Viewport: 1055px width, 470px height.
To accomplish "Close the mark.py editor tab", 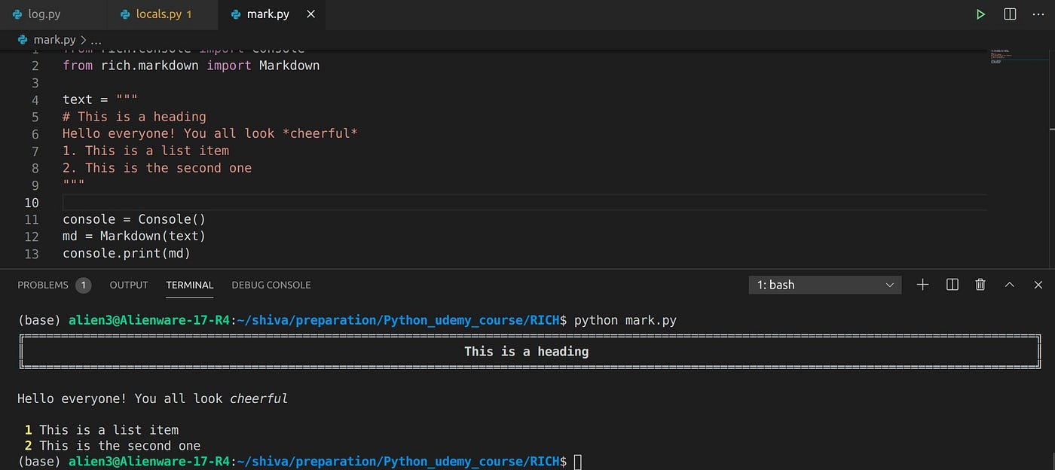I will click(311, 14).
